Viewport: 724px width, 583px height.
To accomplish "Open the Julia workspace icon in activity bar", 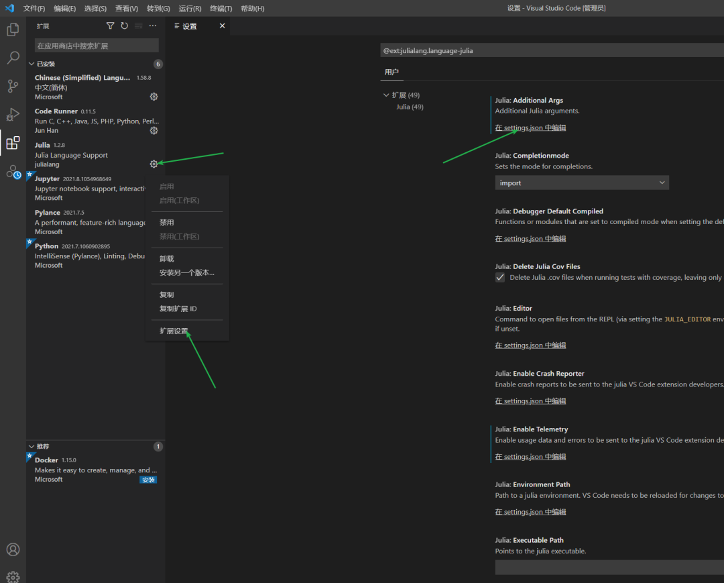I will [13, 172].
